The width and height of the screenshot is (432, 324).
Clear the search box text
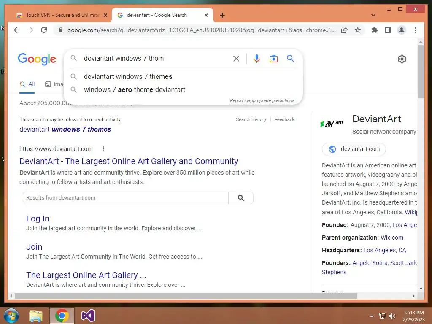pos(236,58)
